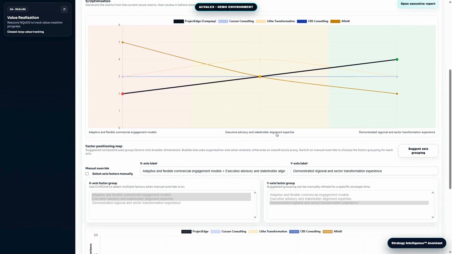Select 'Adaptive and flexible commercial engagement models' in Y-axis group
The height and width of the screenshot is (254, 452).
click(349, 195)
